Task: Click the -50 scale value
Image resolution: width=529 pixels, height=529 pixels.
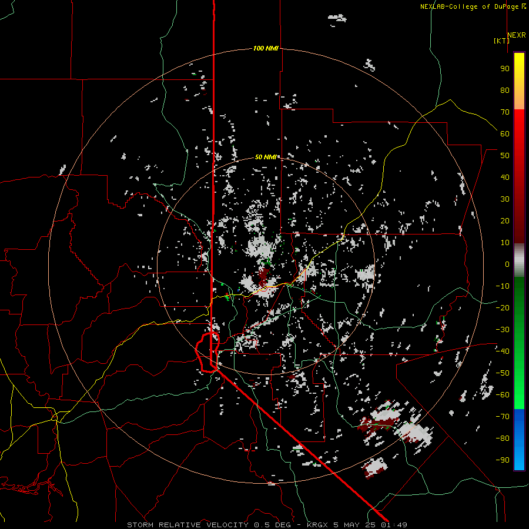Action: coord(503,373)
